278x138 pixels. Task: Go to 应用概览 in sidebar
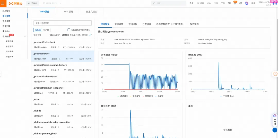[x=6, y=11]
